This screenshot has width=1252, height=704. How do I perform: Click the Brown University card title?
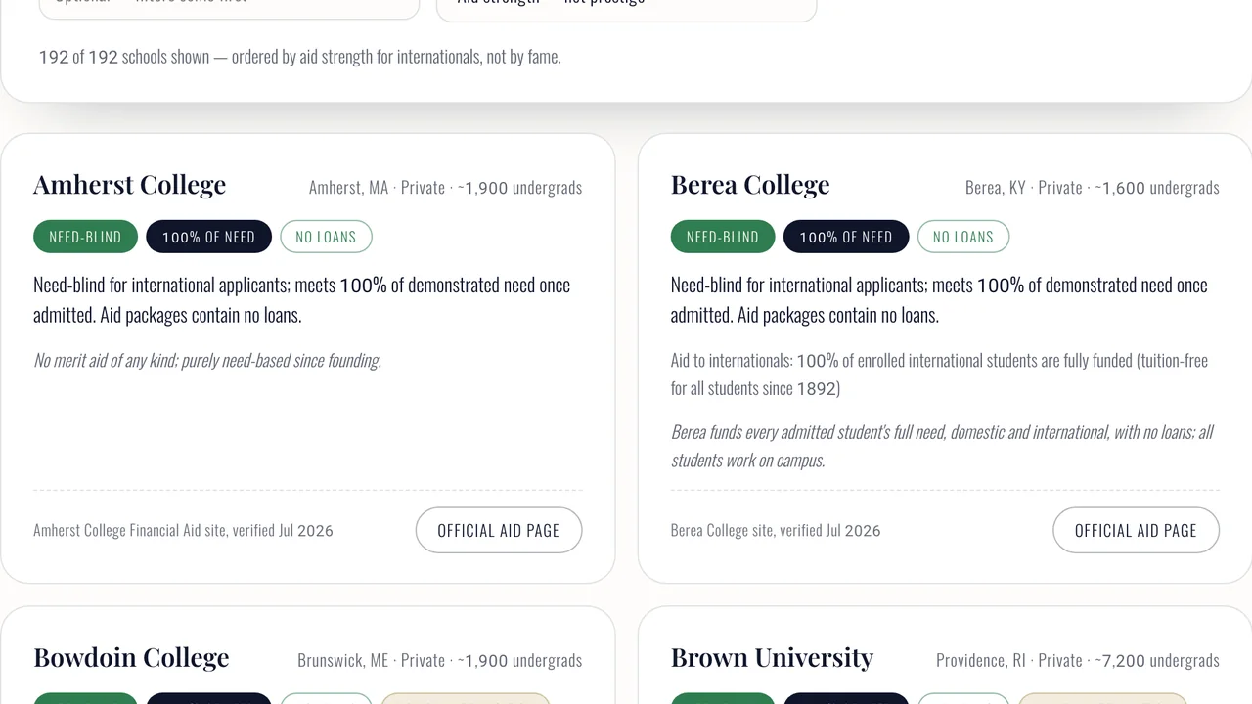pos(772,658)
